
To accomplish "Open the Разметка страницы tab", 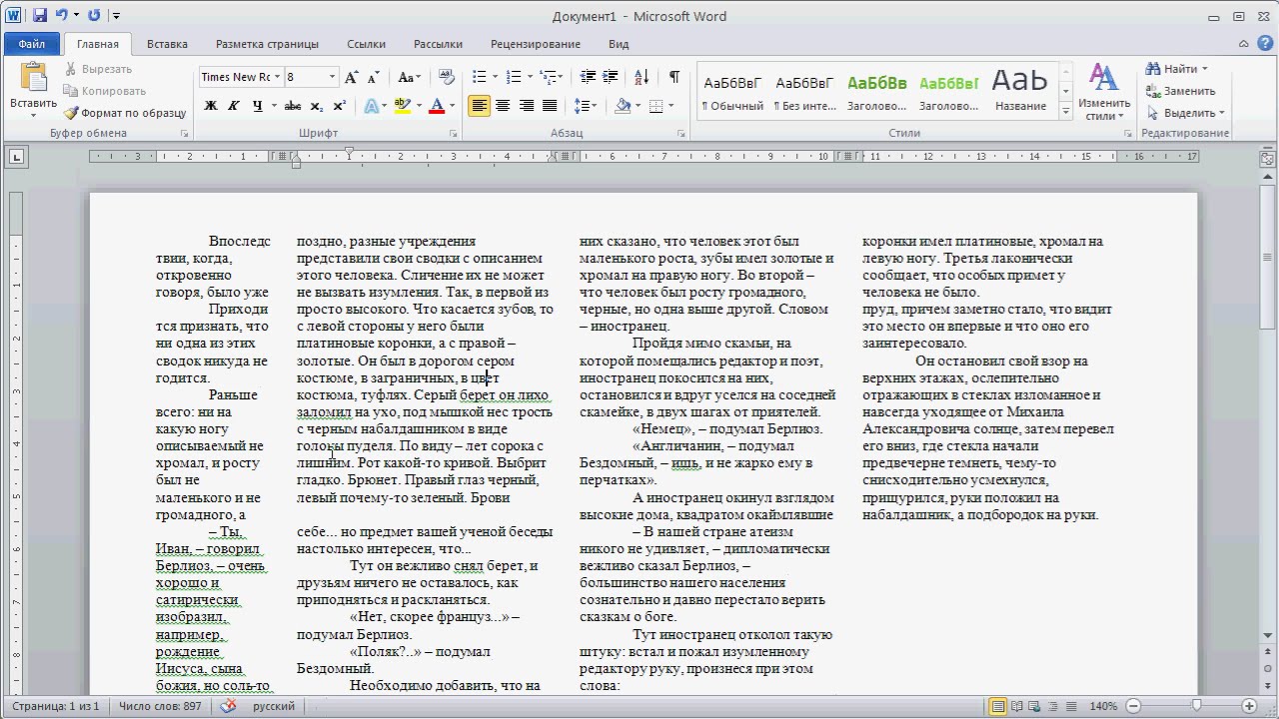I will 267,44.
